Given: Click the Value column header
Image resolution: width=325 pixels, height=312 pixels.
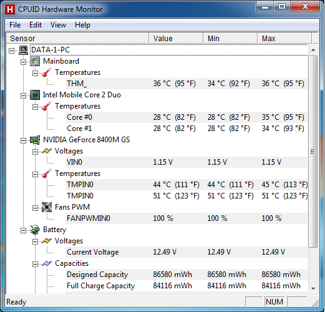Looking at the screenshot, I should 176,38.
